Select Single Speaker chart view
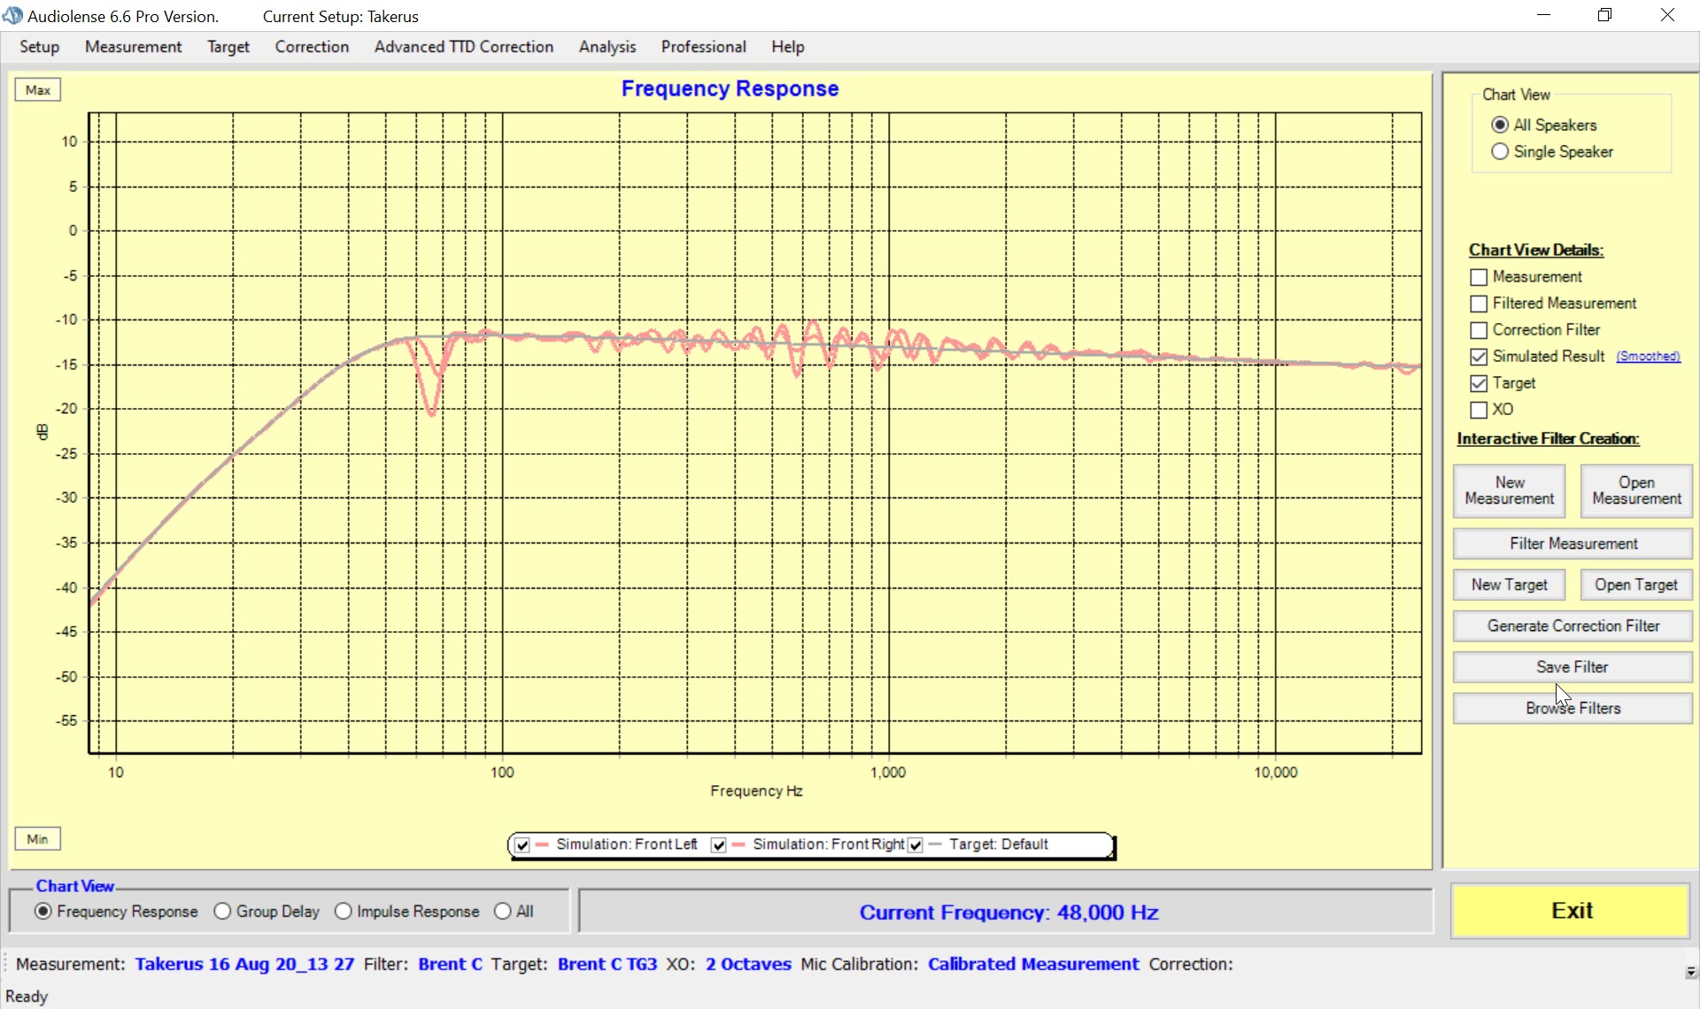The image size is (1700, 1009). coord(1500,151)
